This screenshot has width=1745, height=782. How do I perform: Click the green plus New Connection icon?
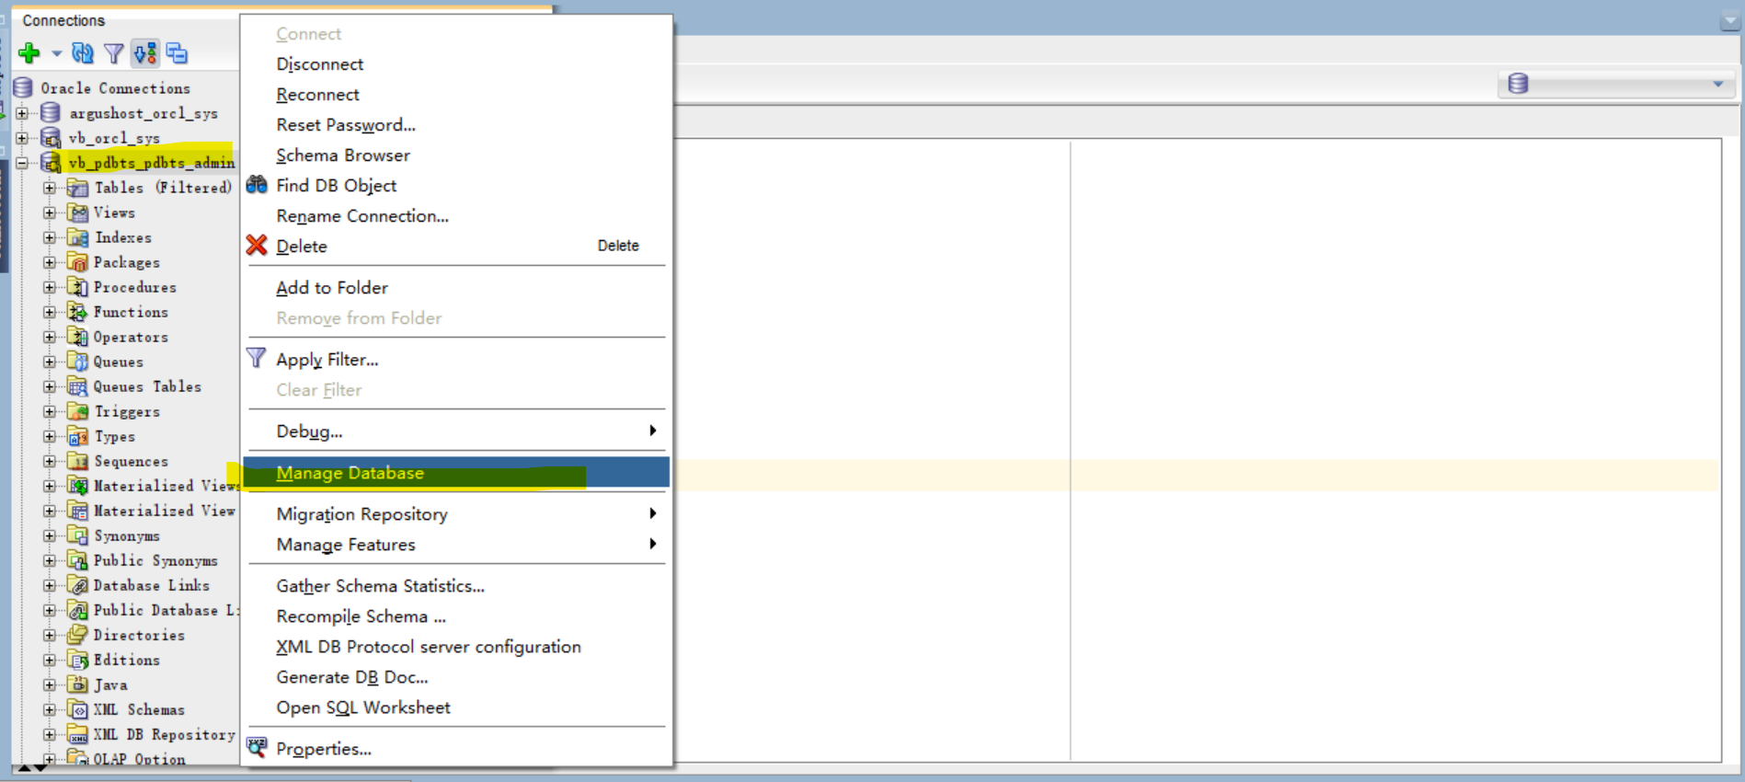pyautogui.click(x=29, y=53)
